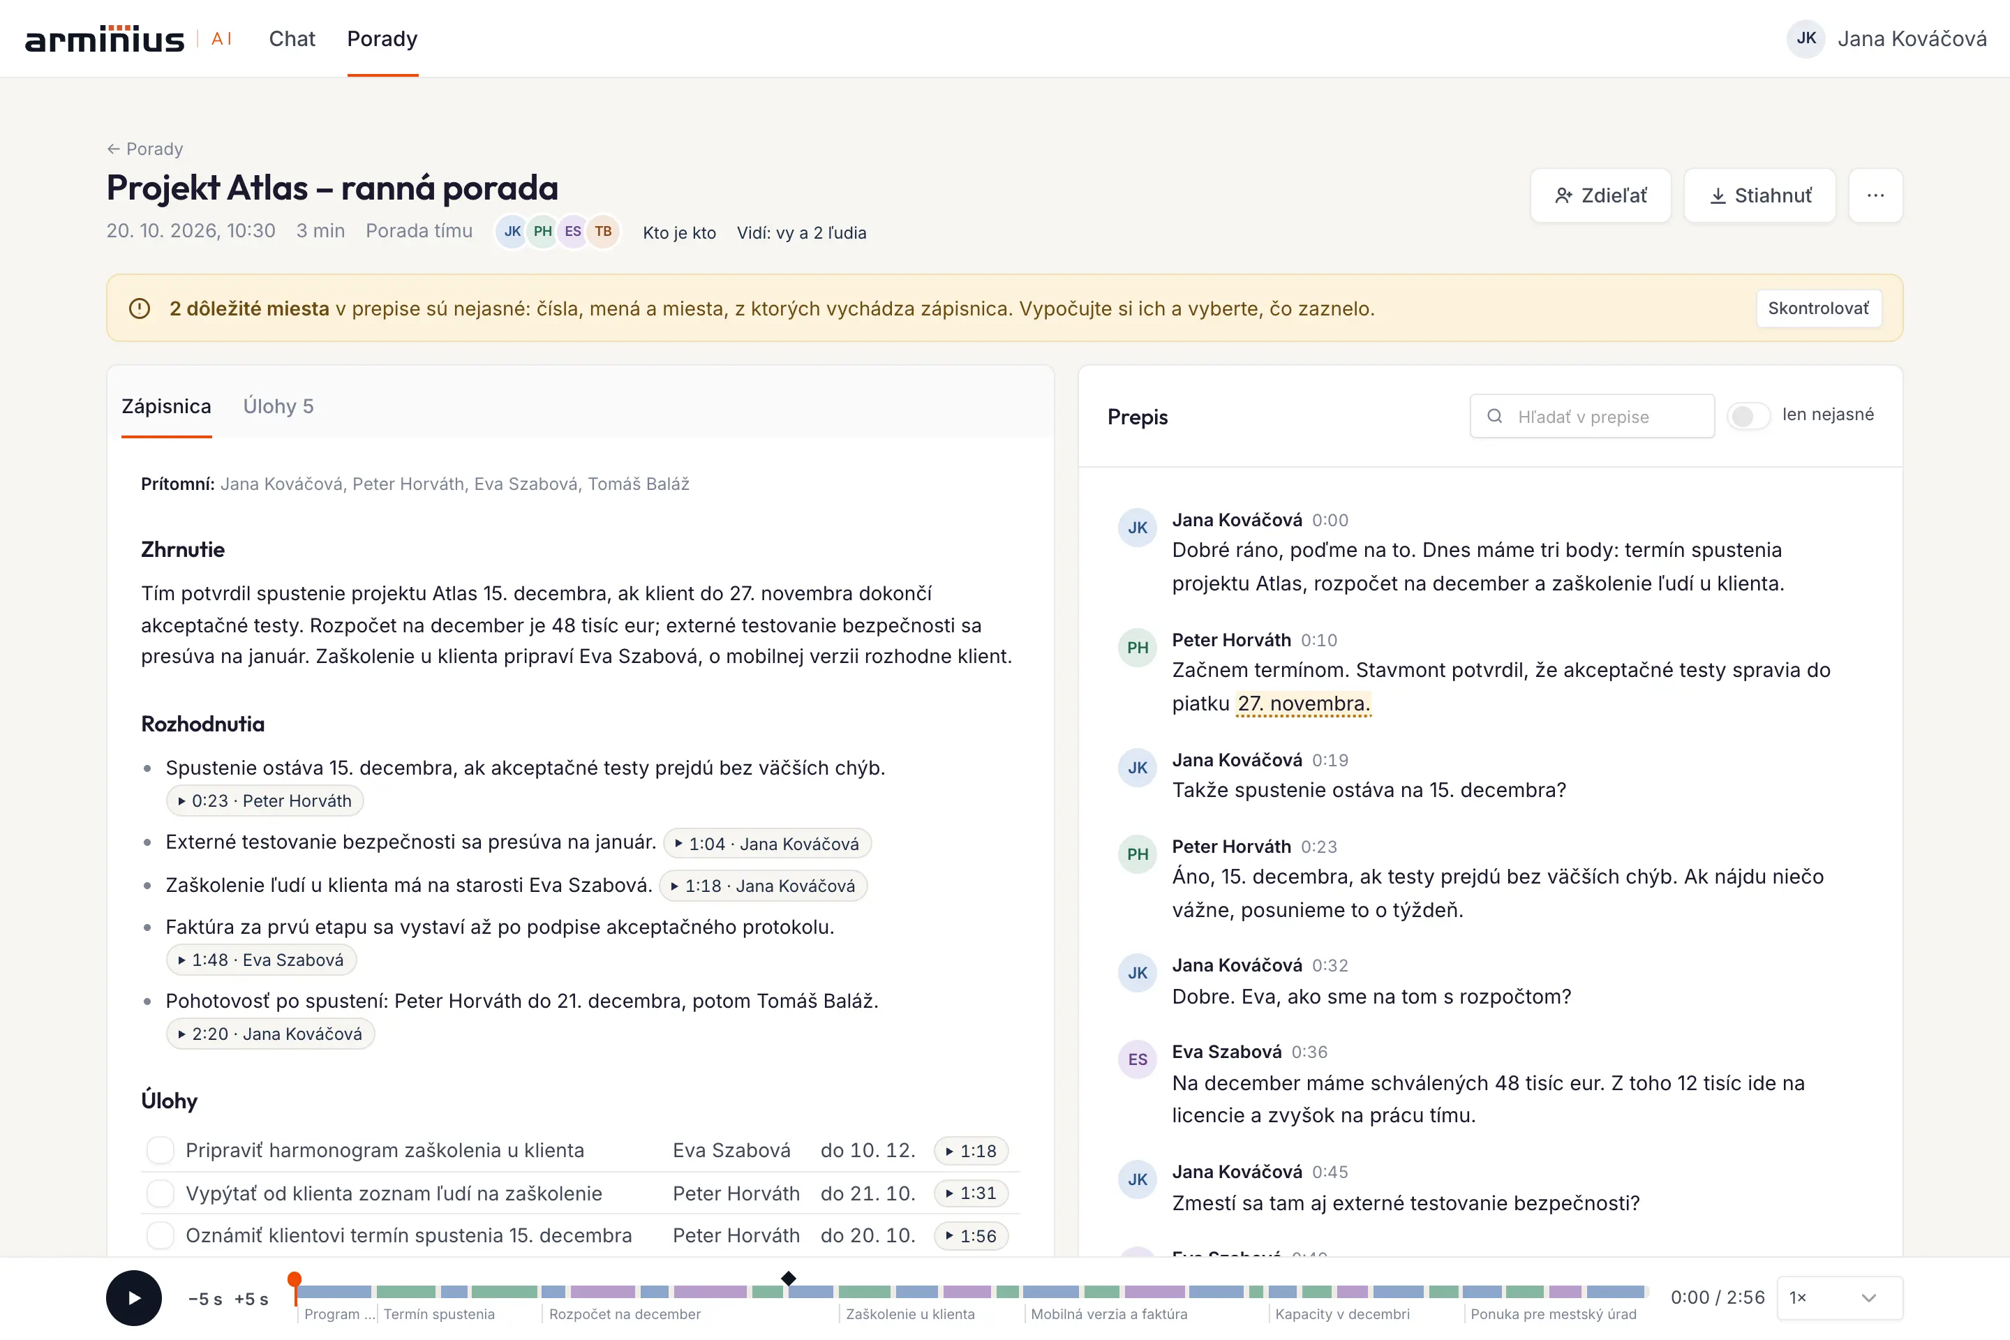
Task: Click the black diamond marker on the timeline
Action: tap(789, 1279)
